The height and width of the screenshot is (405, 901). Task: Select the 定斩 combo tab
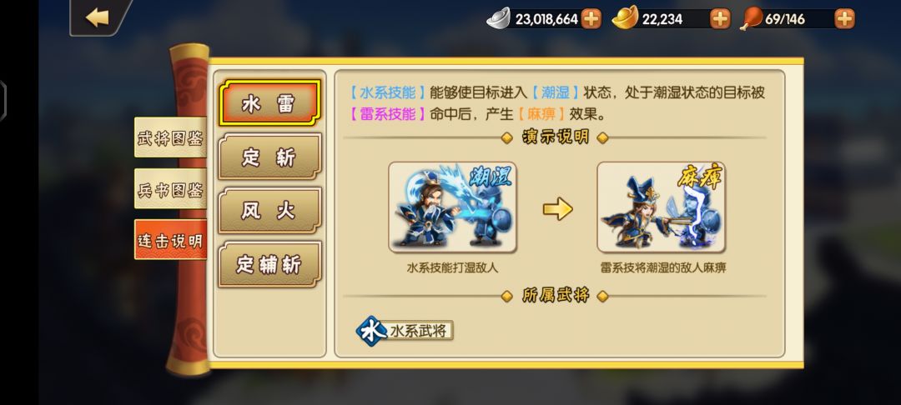coord(269,157)
